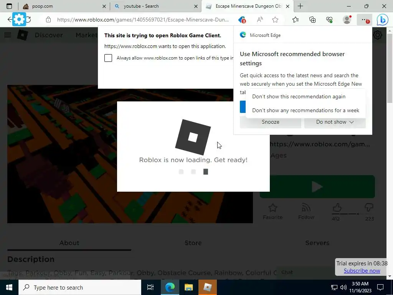Check Always allow www.roblox.com checkbox
Screen dimensions: 393x295
(x=108, y=58)
